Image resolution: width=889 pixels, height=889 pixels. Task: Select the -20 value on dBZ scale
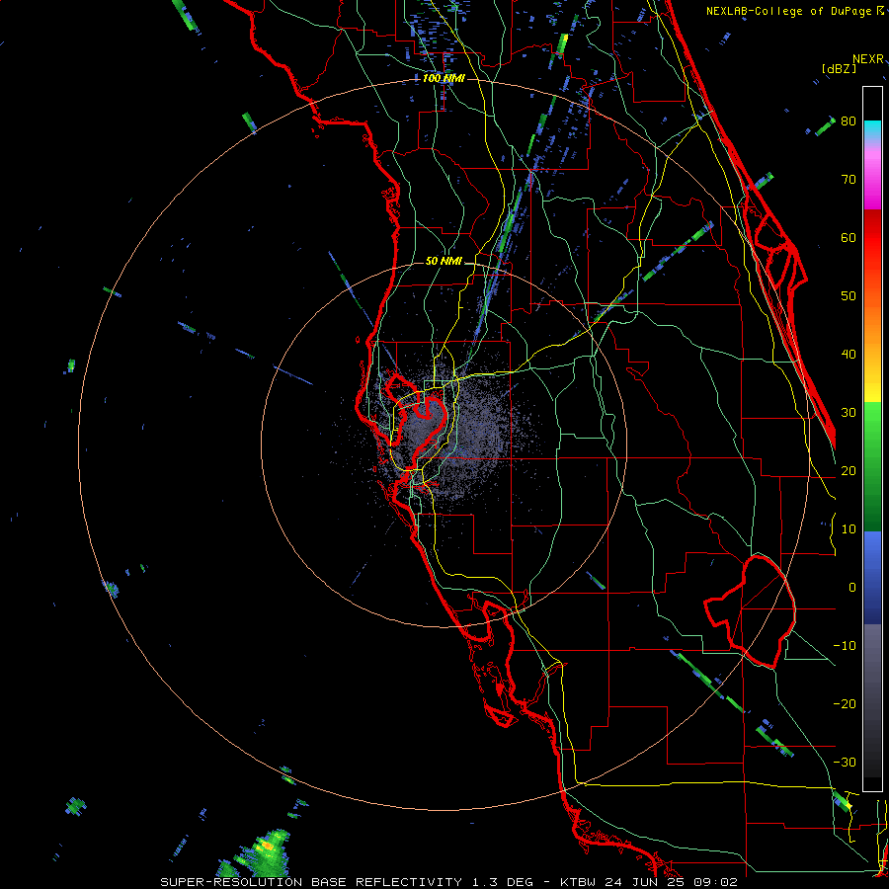point(845,703)
